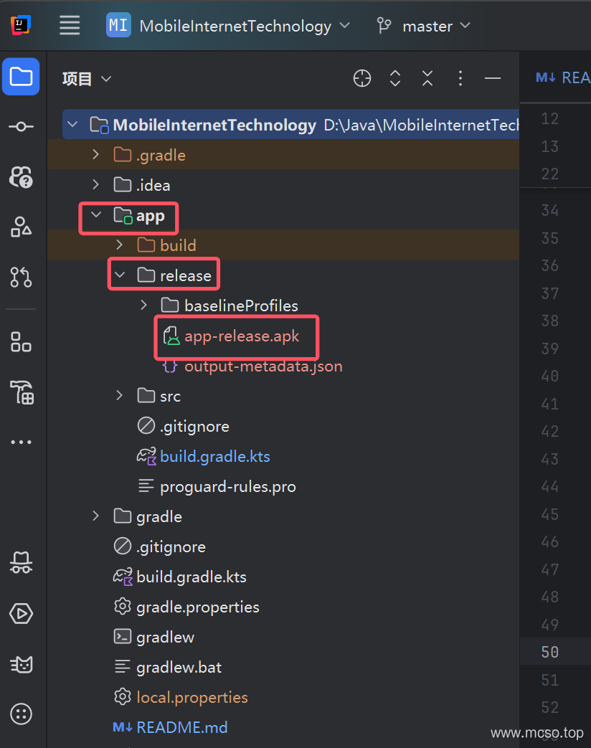Viewport: 591px width, 748px height.
Task: Select local.properties file
Action: [x=192, y=697]
